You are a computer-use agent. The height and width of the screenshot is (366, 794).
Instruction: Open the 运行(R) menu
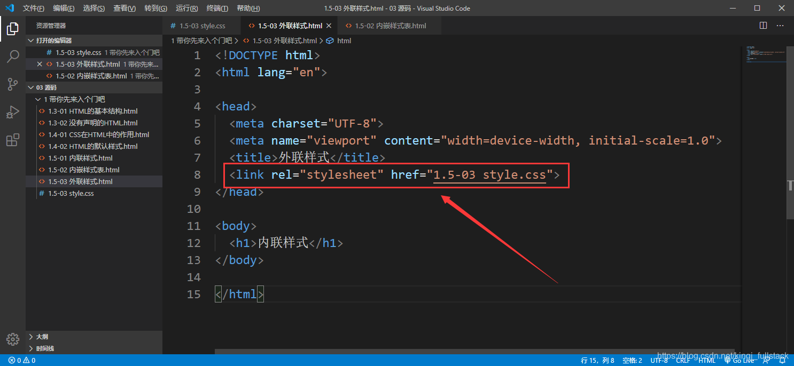186,8
